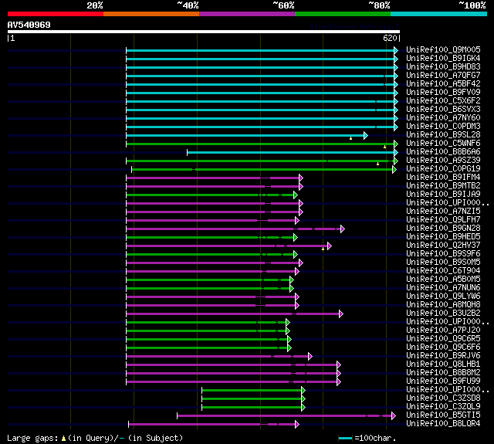Select the UniRef100_A7NY60 label

(x=443, y=118)
